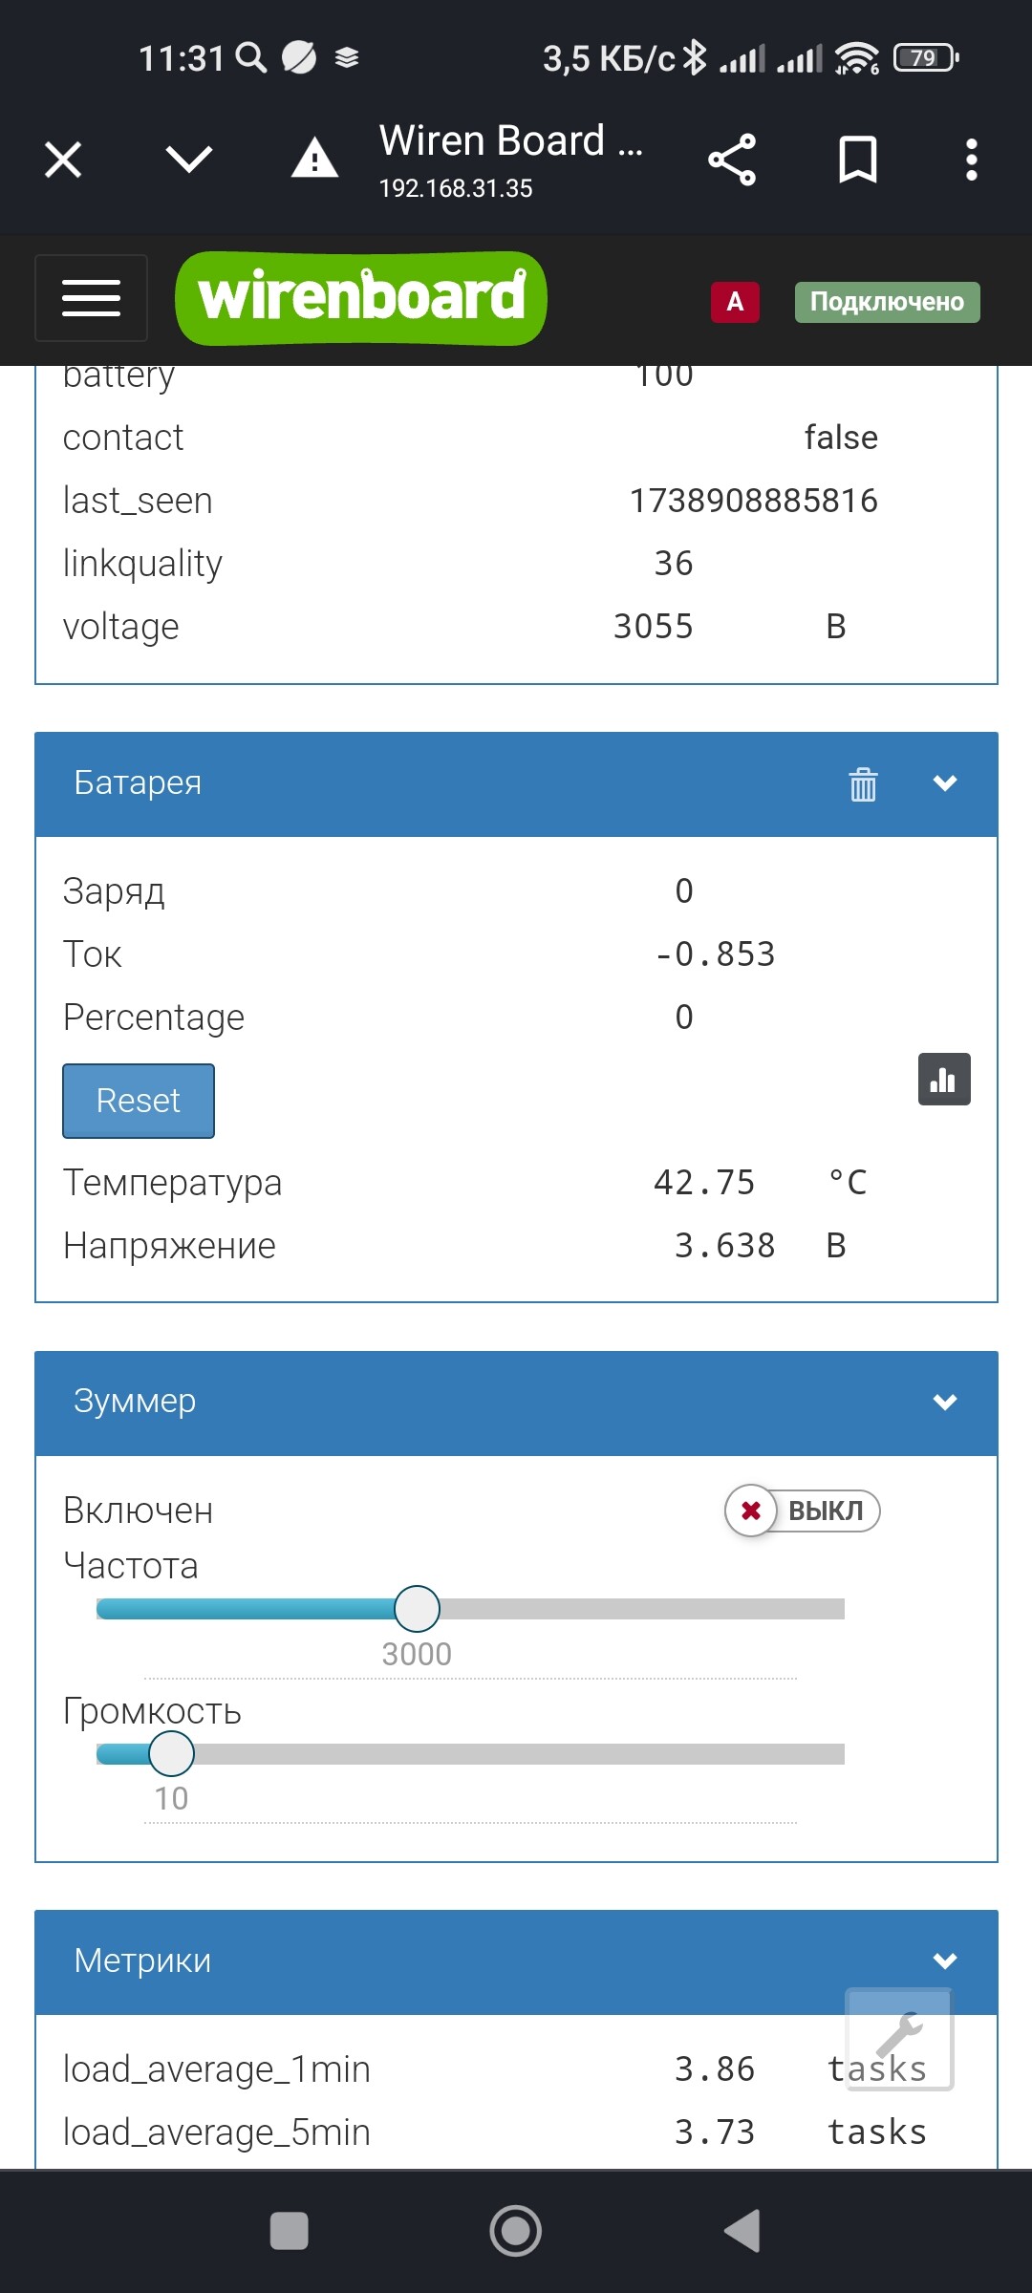Image resolution: width=1032 pixels, height=2293 pixels.
Task: Collapse the Зуммер panel
Action: [945, 1402]
